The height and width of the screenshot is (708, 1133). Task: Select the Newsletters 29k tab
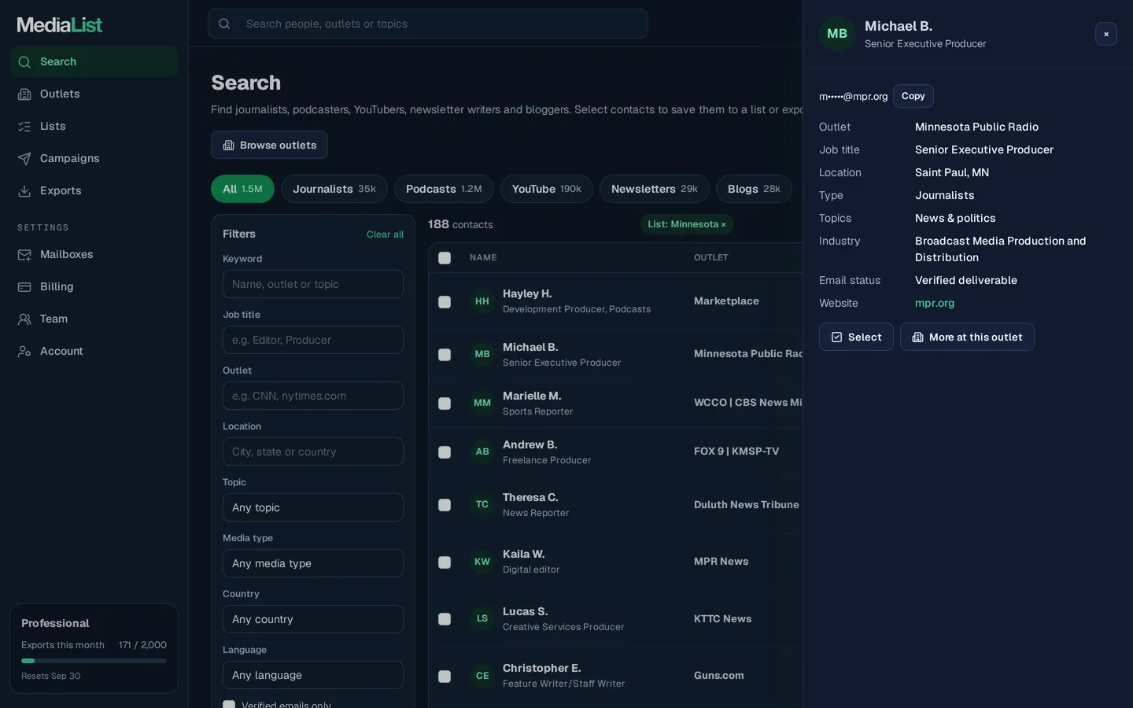tap(655, 189)
